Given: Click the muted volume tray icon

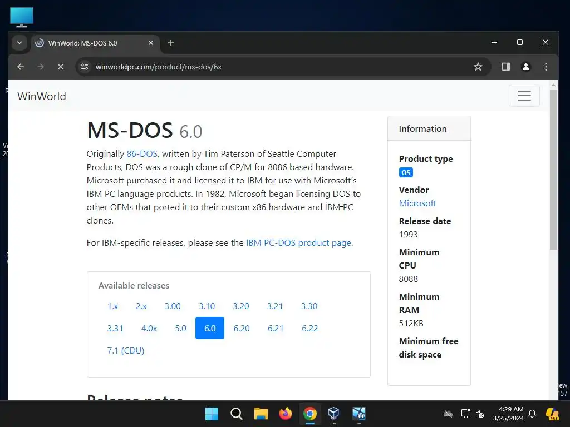Looking at the screenshot, I should (x=480, y=414).
